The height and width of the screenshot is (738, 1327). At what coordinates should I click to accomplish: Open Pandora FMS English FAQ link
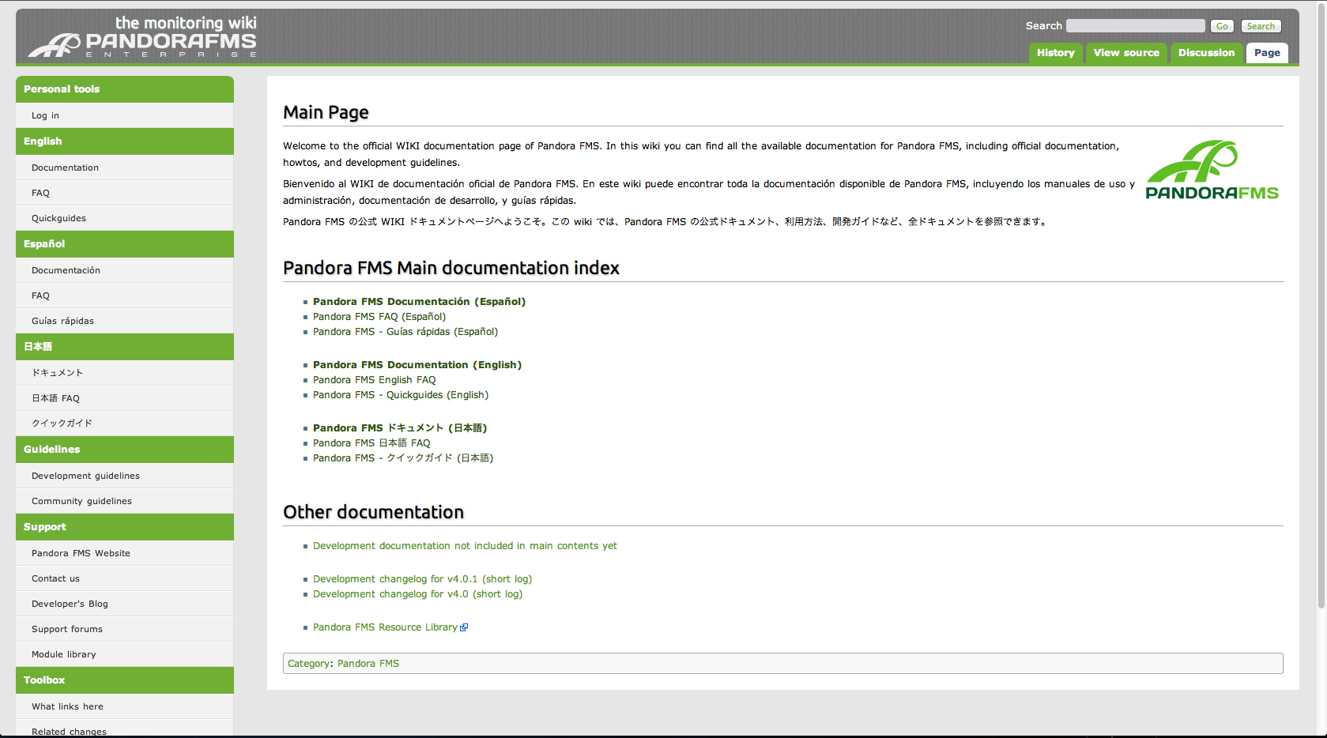click(374, 380)
